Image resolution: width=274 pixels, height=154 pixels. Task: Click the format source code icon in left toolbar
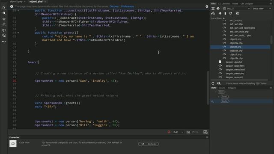(x=4, y=24)
